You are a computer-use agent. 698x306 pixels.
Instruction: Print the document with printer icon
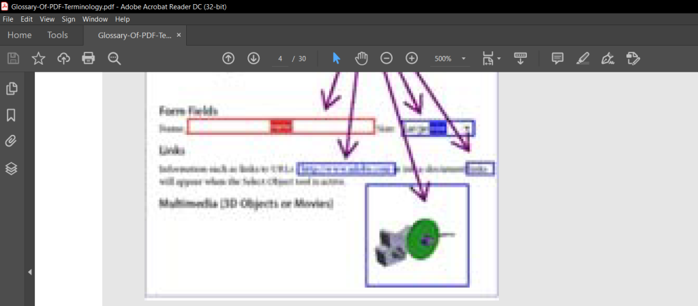tap(89, 58)
